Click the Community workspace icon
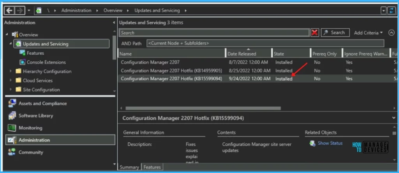Screen dimensions: 399x173 12,152
